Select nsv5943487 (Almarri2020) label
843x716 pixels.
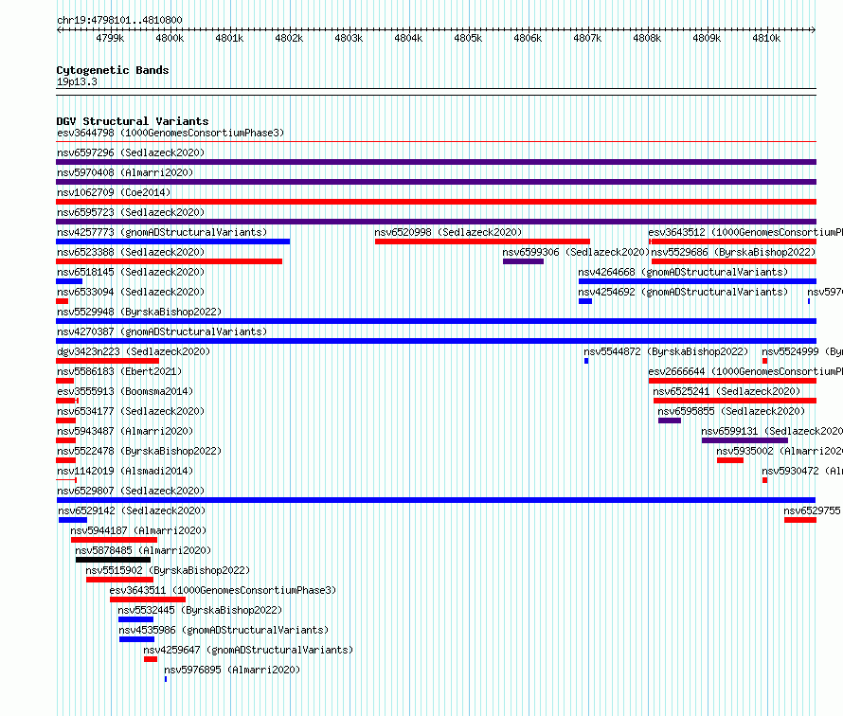125,431
